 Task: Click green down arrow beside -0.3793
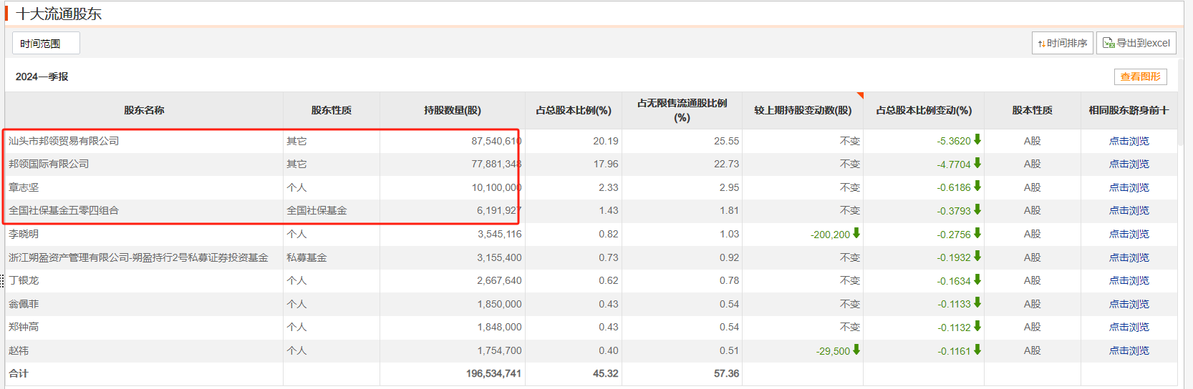point(977,210)
